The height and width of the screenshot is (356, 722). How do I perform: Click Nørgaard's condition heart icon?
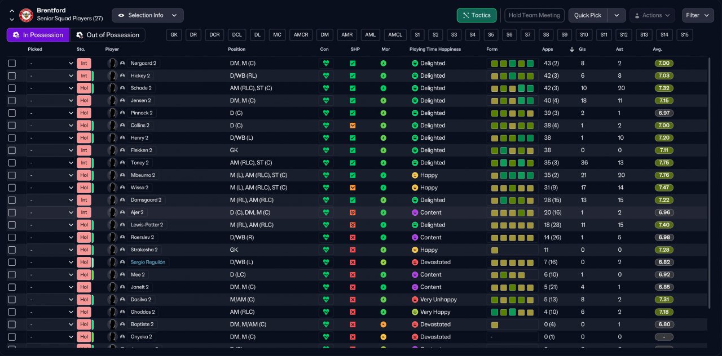[325, 63]
